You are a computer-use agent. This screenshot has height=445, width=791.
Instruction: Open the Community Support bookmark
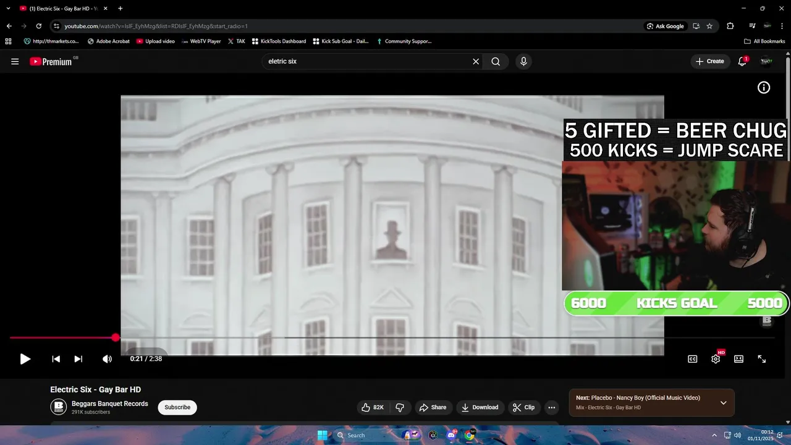point(404,41)
